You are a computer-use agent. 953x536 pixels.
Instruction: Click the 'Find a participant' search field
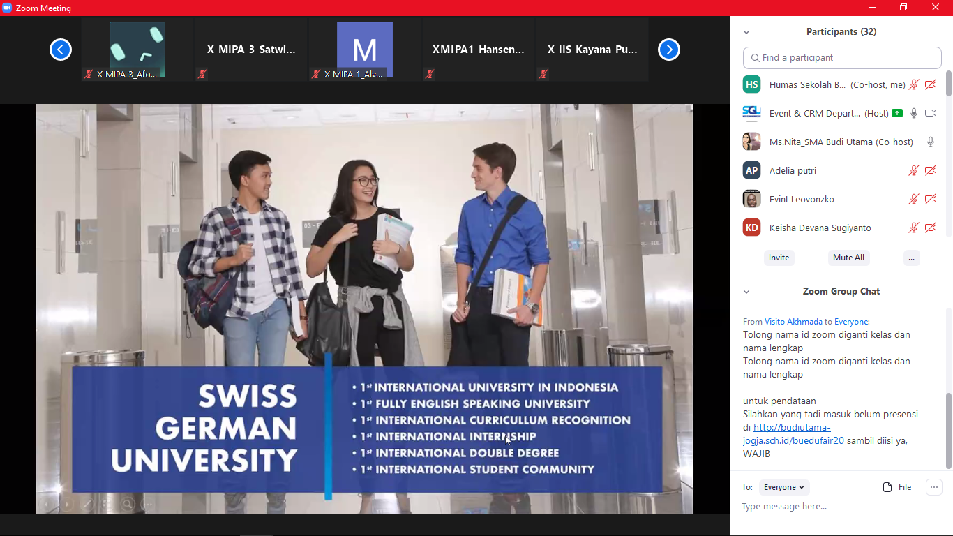click(x=842, y=58)
